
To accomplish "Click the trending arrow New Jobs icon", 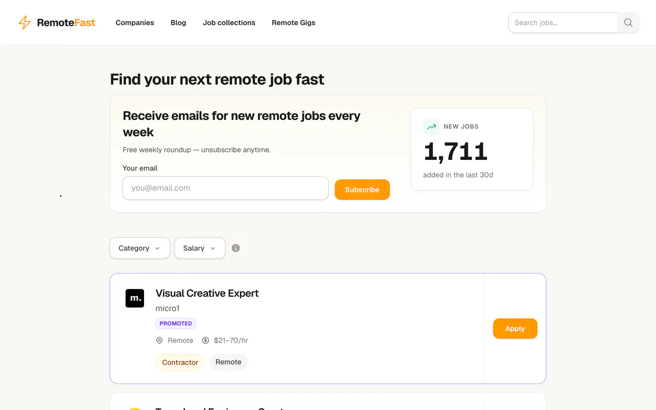I will pos(432,127).
